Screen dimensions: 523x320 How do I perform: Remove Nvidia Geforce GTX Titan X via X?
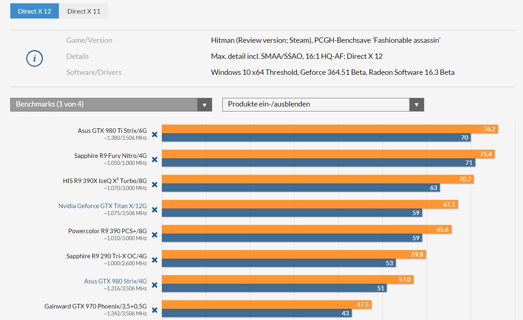click(x=154, y=209)
